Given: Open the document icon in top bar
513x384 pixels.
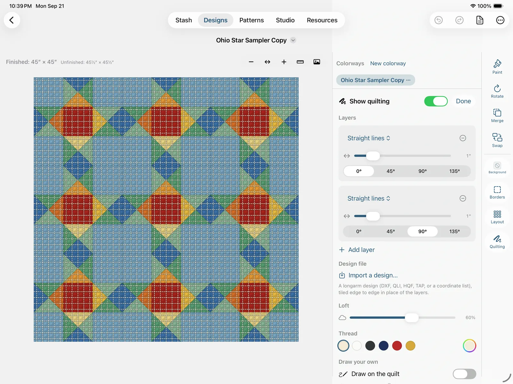Looking at the screenshot, I should click(480, 20).
